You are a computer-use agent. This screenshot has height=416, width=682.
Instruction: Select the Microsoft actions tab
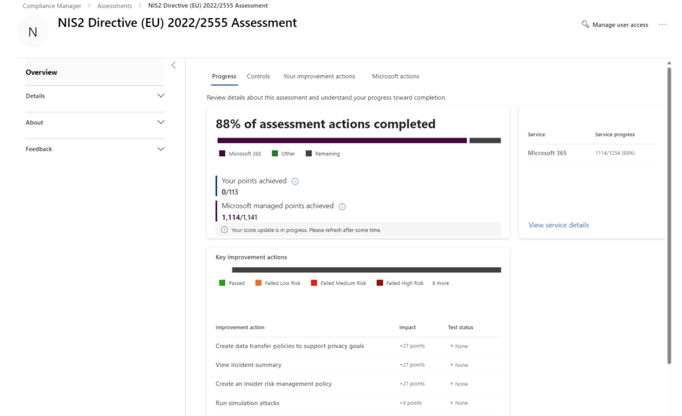click(x=396, y=76)
